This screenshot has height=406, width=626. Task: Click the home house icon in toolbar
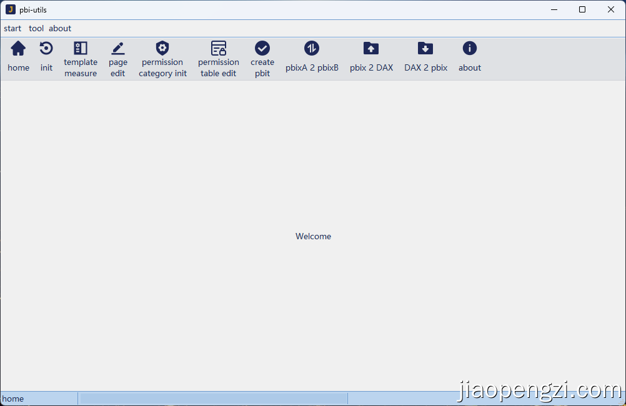(18, 49)
